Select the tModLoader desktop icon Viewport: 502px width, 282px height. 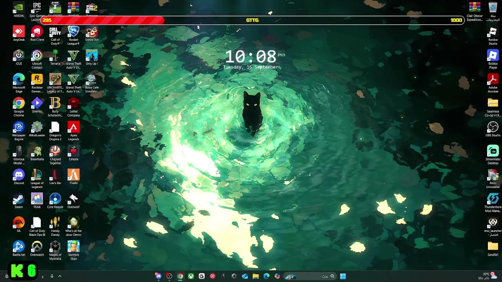[x=37, y=129]
